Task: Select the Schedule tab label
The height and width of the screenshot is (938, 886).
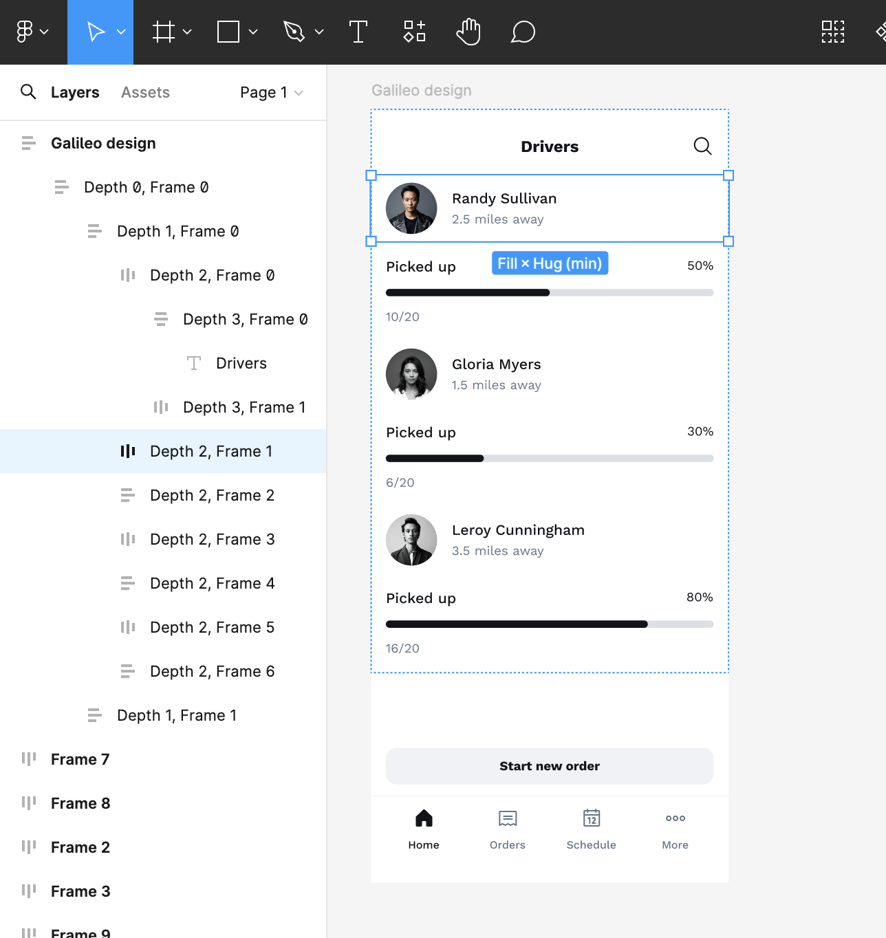Action: [592, 844]
